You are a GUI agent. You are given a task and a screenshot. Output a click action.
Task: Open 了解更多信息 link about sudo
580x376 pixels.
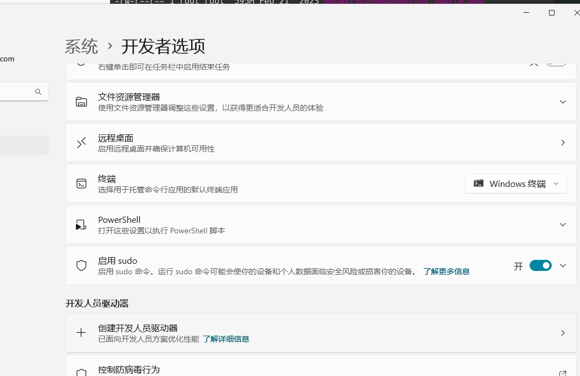pos(446,271)
